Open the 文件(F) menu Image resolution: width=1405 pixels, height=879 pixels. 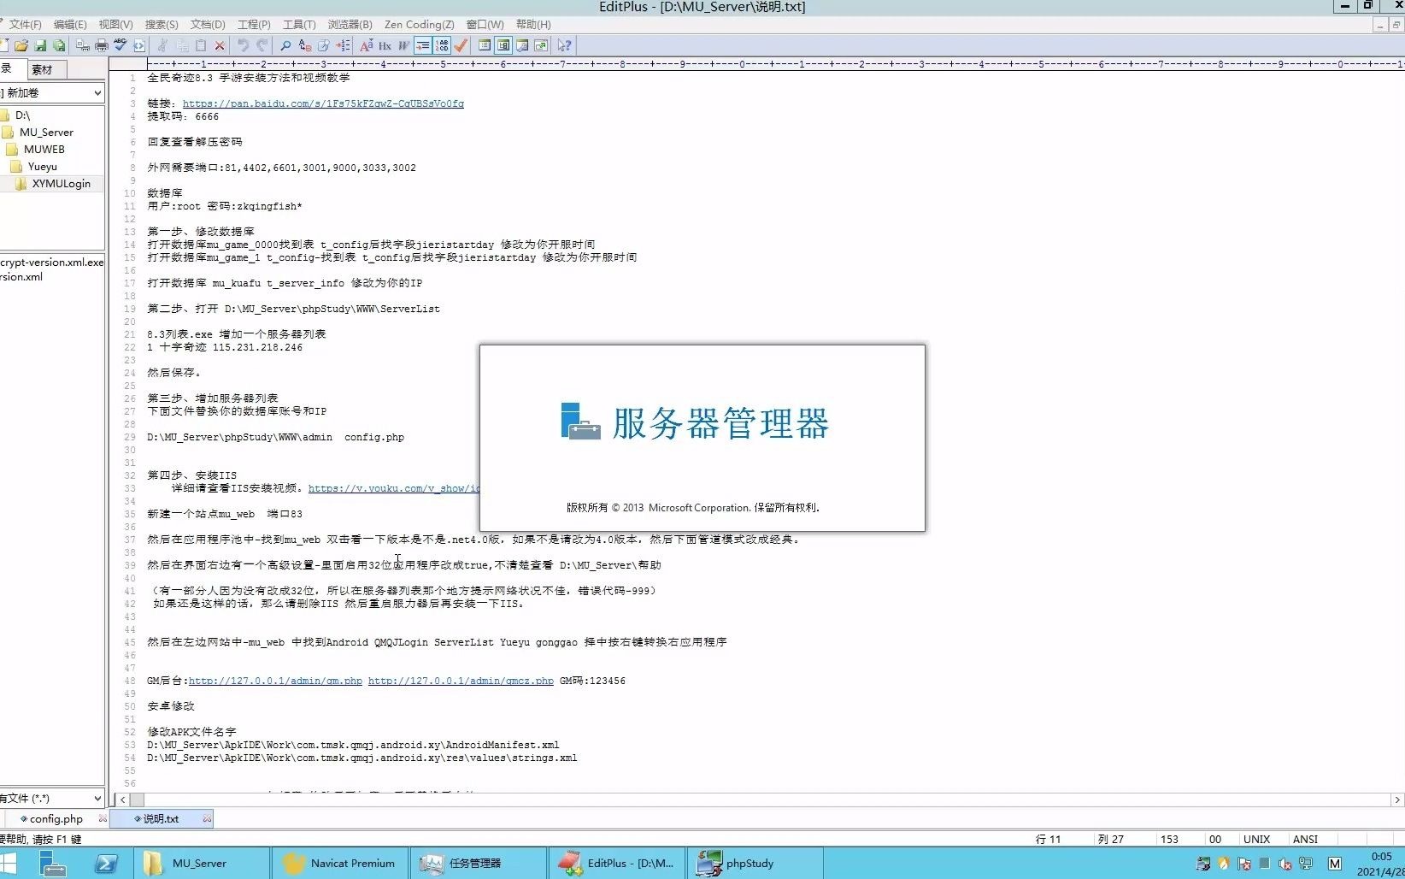pyautogui.click(x=25, y=24)
